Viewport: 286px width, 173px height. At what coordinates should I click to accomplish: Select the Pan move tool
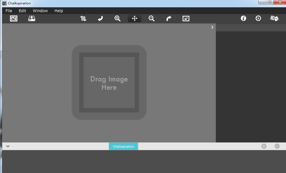point(135,18)
